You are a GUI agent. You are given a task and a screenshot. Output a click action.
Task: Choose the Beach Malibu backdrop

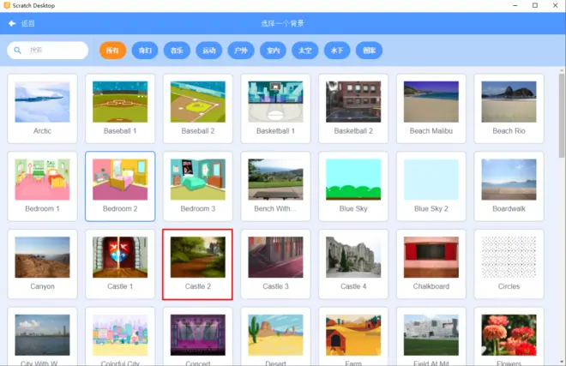[431, 108]
